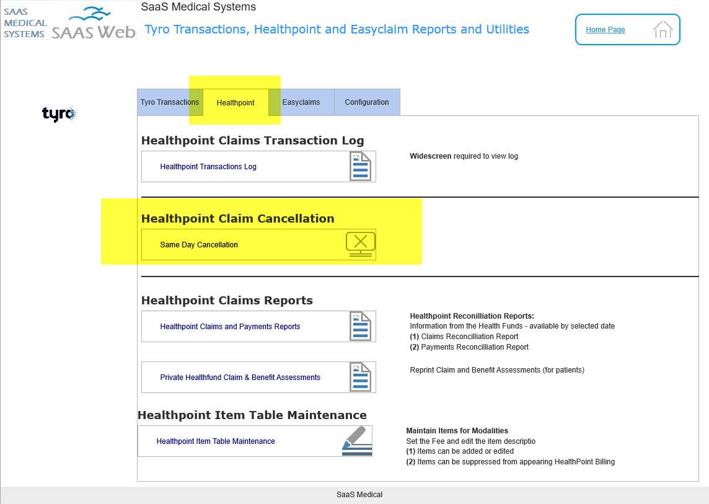Click the Healthpoint Item Table Maintenance pencil icon
The width and height of the screenshot is (709, 504).
(x=357, y=441)
